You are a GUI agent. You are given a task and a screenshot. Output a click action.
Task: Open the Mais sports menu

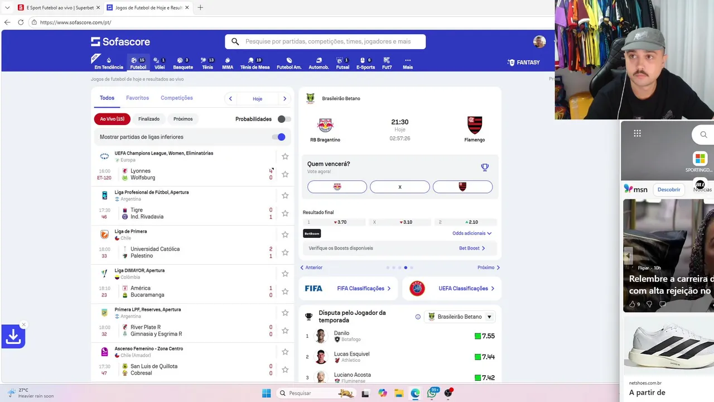pyautogui.click(x=408, y=63)
